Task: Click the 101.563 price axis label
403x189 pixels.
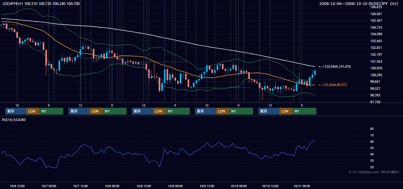Action: (x=376, y=61)
